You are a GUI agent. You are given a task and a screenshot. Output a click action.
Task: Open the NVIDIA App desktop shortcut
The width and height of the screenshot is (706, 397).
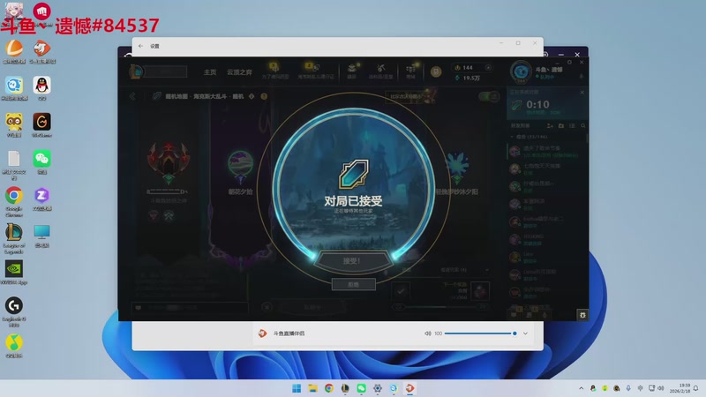coord(14,273)
